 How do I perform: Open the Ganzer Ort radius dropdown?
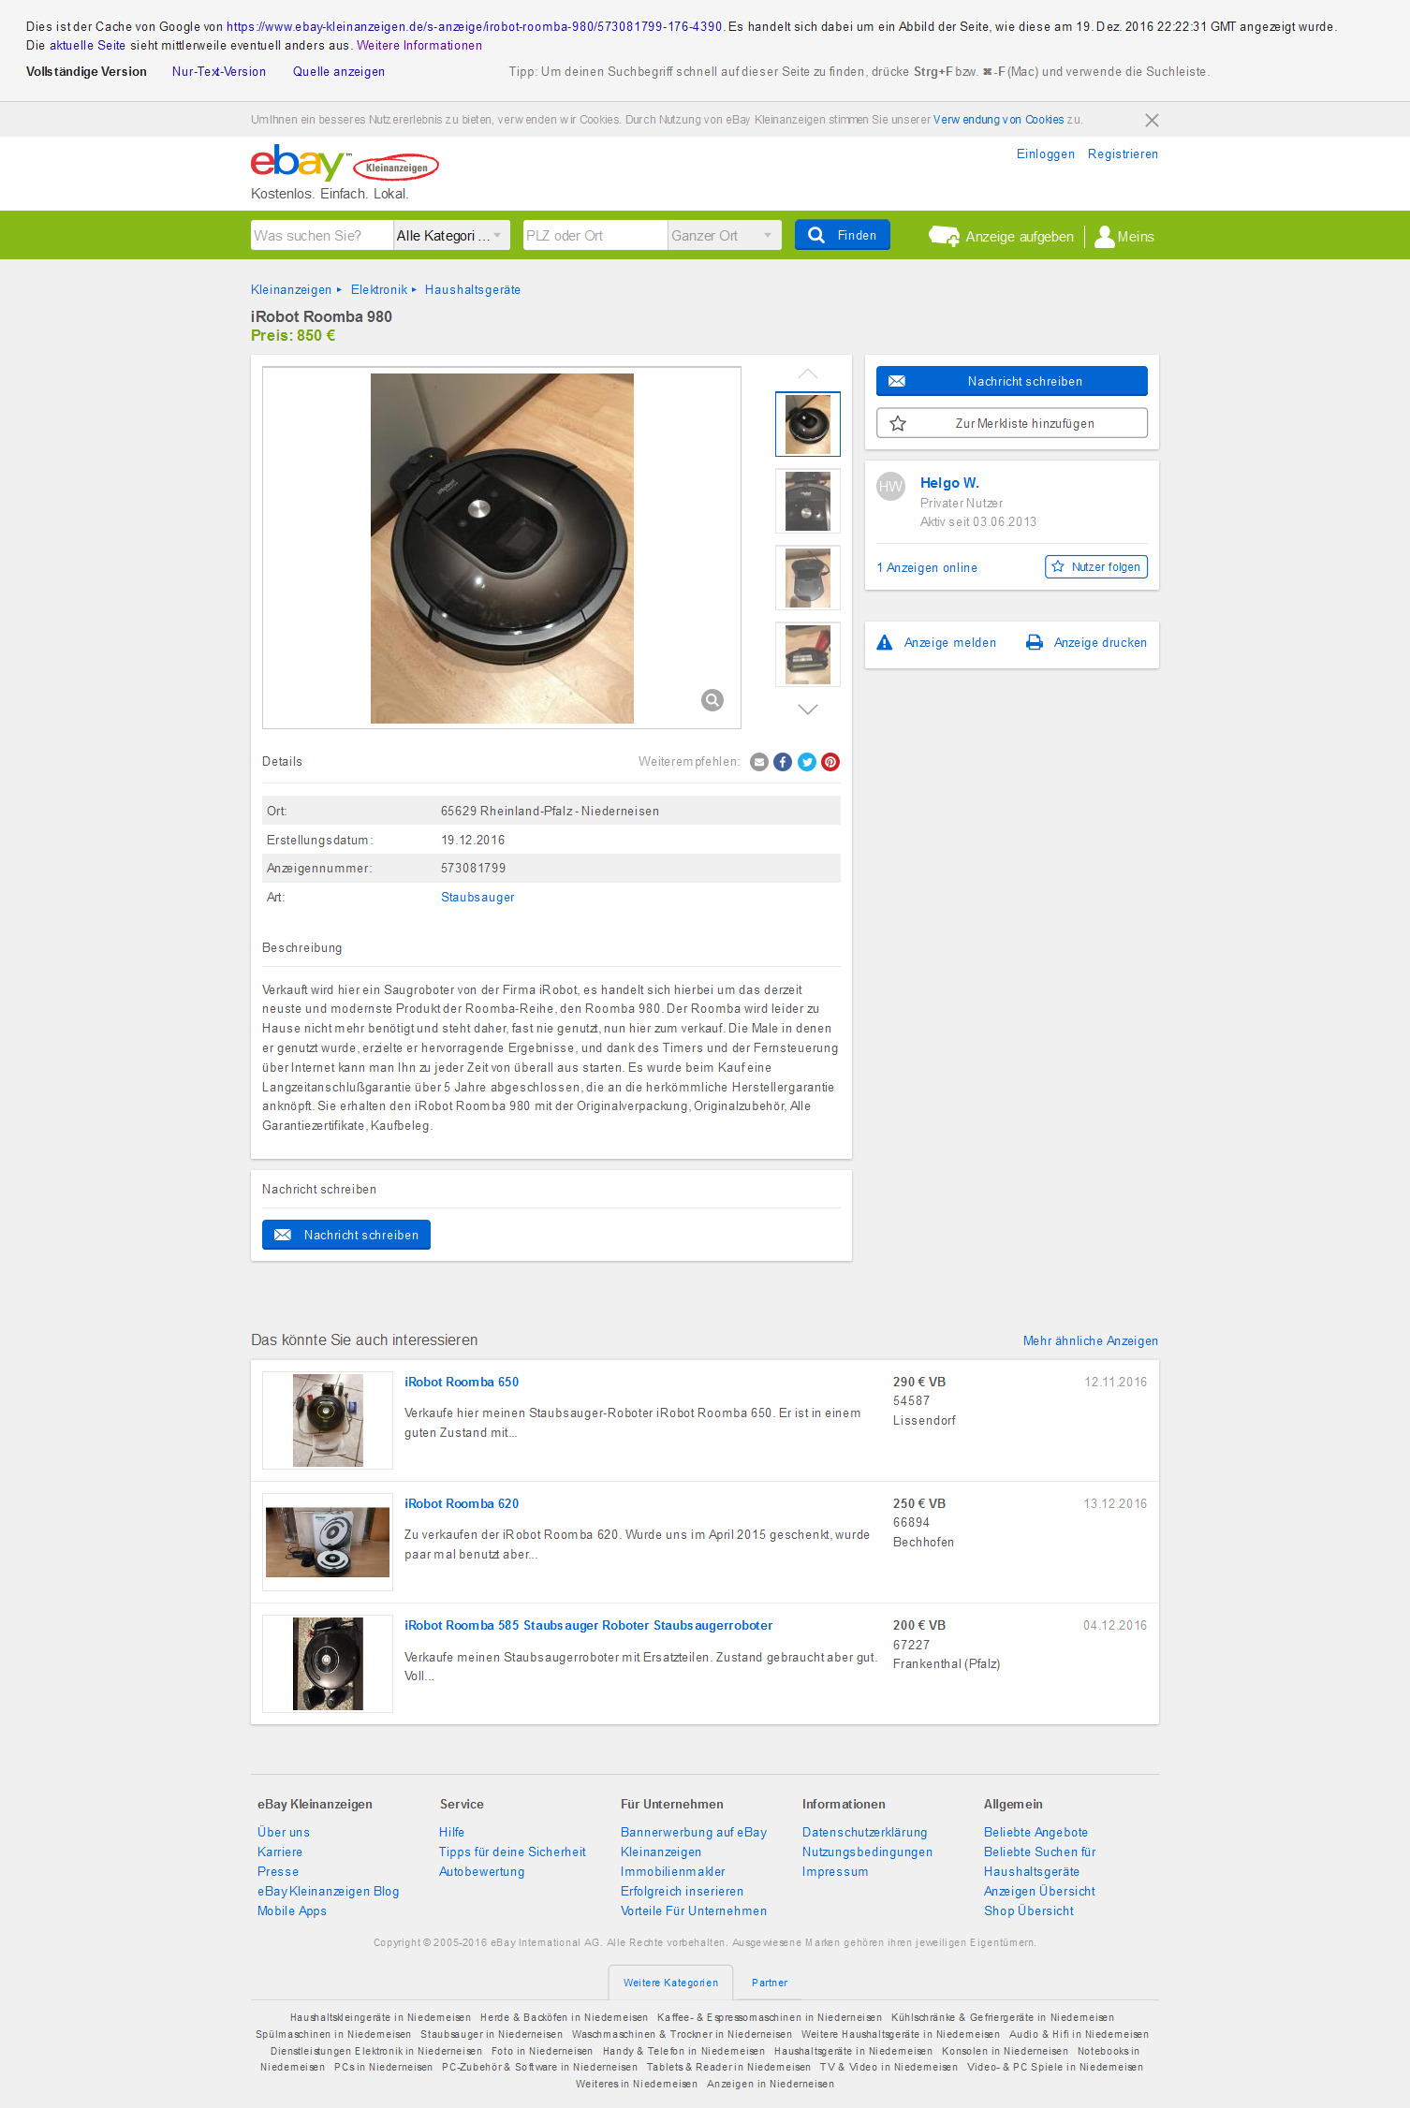click(725, 235)
